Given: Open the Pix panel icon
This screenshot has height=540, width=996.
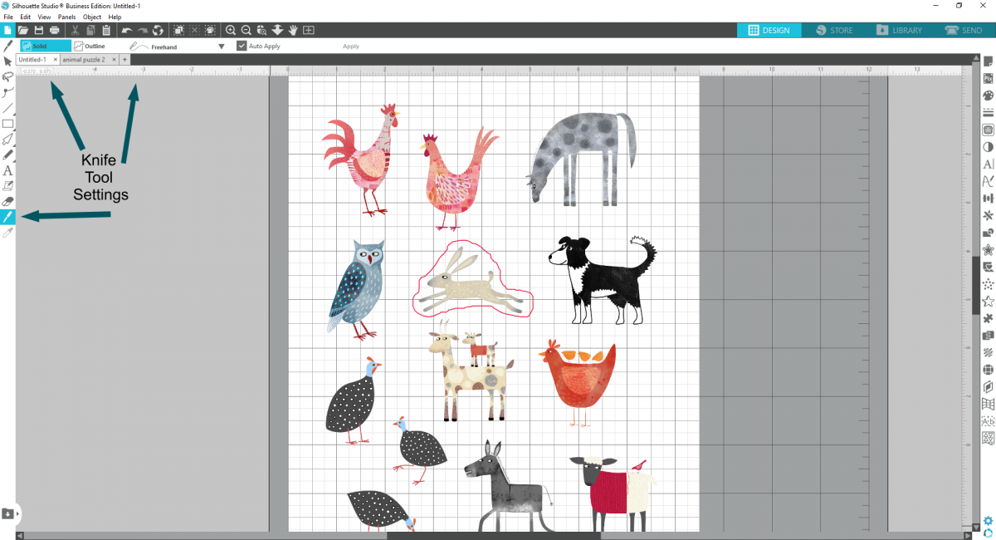Looking at the screenshot, I should tap(988, 78).
